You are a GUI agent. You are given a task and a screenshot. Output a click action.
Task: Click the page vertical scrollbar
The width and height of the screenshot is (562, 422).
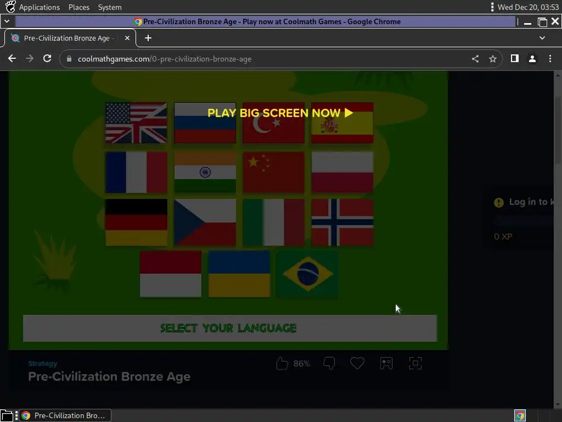[x=558, y=129]
